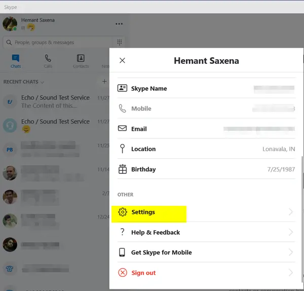
Task: Select the Email row label
Action: click(x=139, y=129)
